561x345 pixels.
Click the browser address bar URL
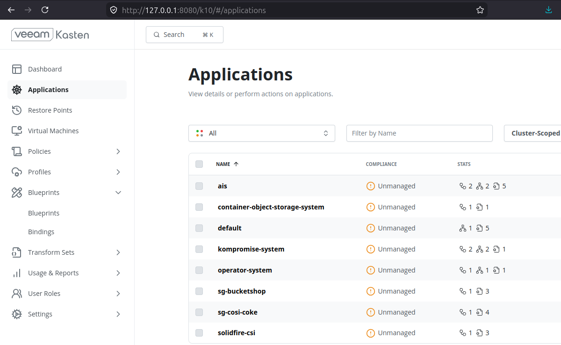(194, 10)
